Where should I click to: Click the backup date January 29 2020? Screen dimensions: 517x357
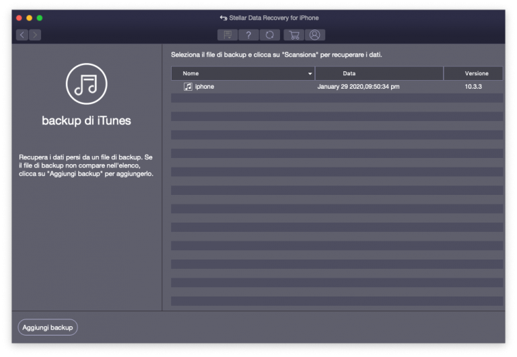(x=358, y=87)
